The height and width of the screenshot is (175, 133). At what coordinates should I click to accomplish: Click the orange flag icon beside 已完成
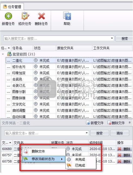click(69, 165)
